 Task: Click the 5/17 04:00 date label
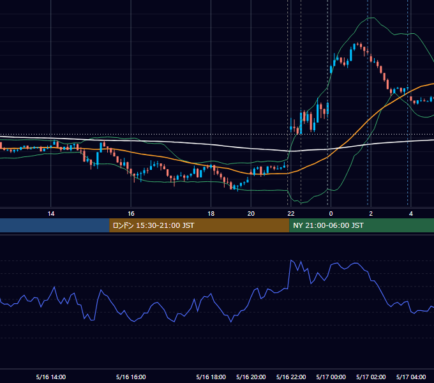pyautogui.click(x=411, y=377)
